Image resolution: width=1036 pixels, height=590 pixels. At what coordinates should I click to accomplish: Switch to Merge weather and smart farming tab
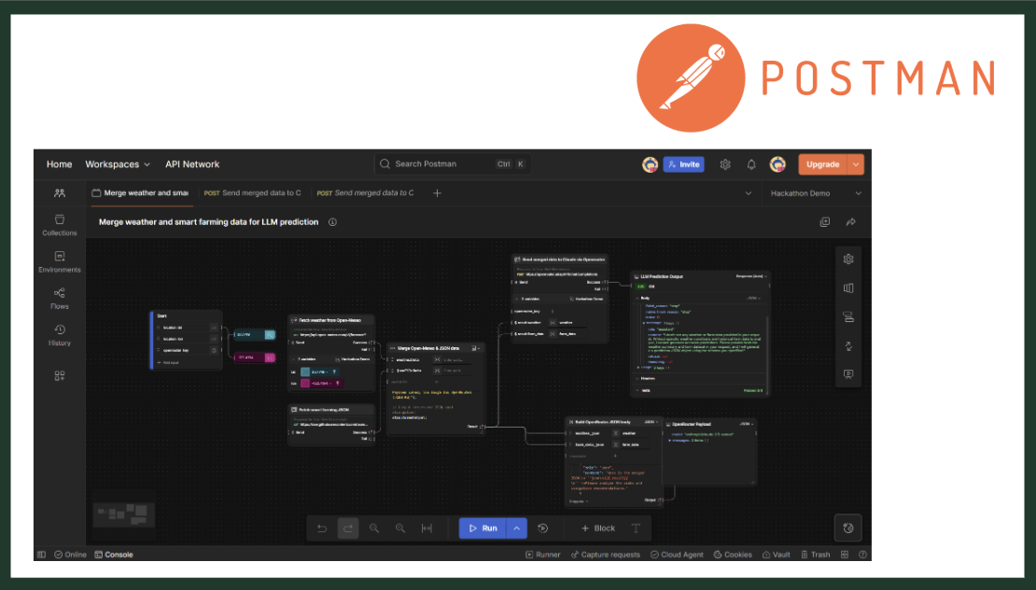[140, 193]
